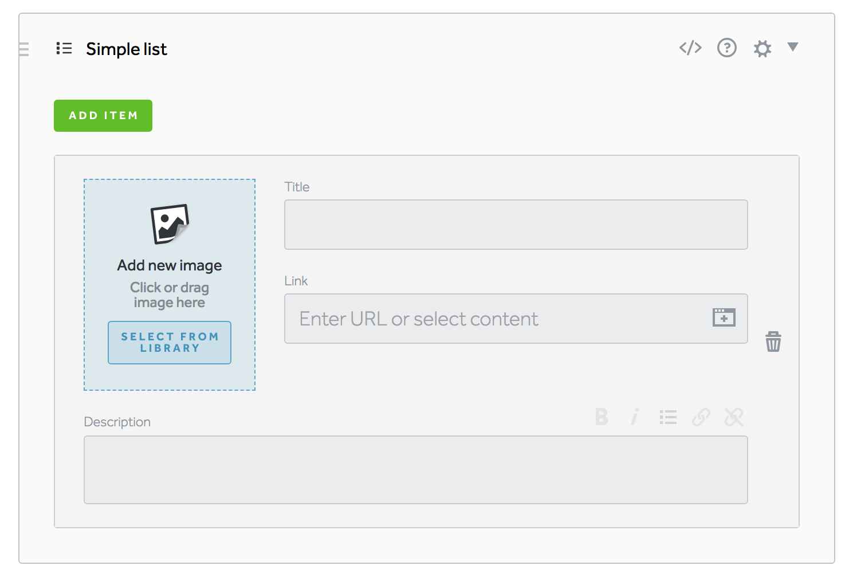Collapse the Simple list panel arrow
Screen dimensions: 849x581
(x=793, y=47)
